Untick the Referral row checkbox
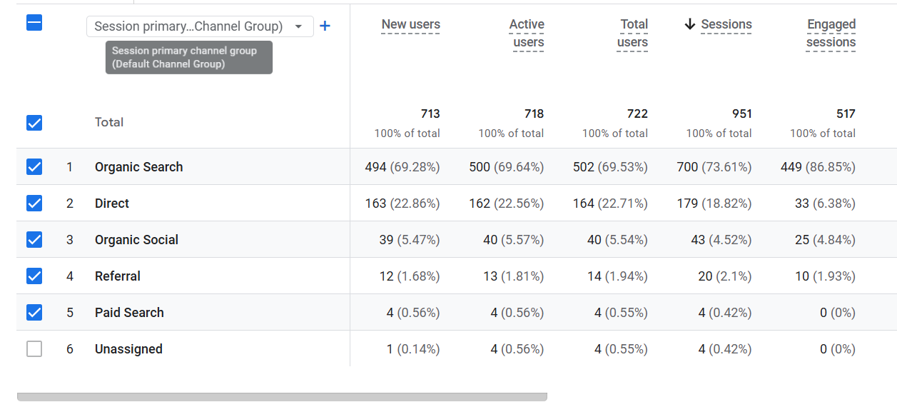The width and height of the screenshot is (897, 402). coord(34,276)
